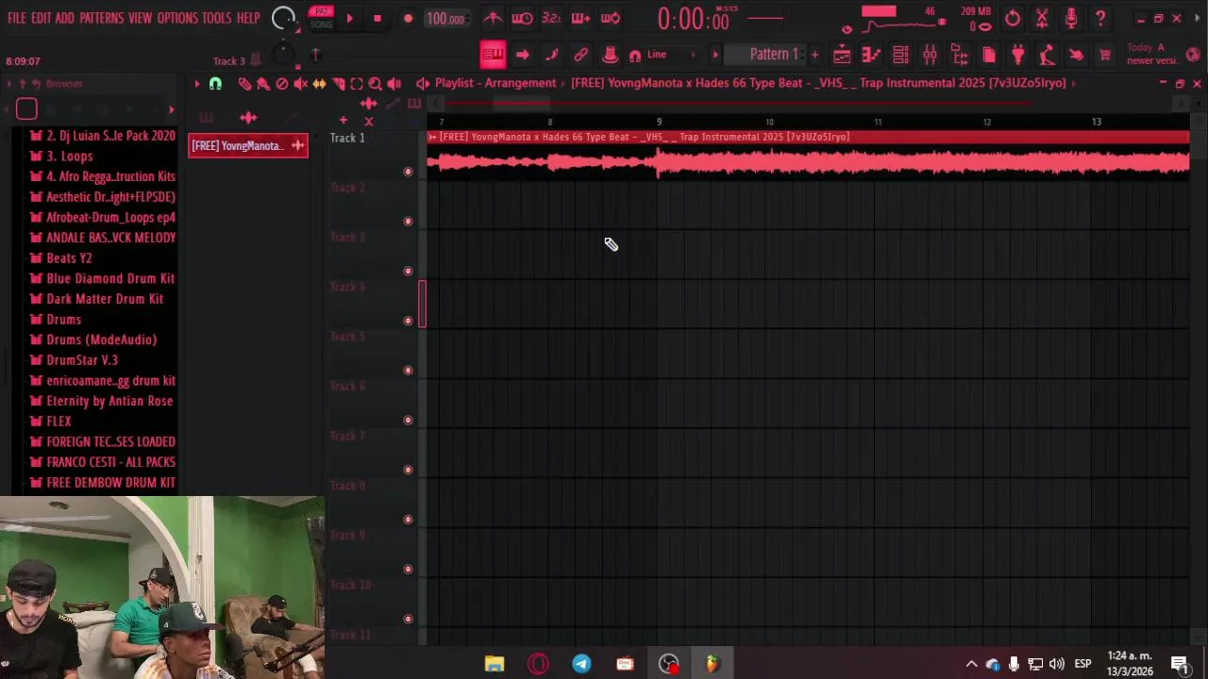Open the audio clip's menu arrow
The width and height of the screenshot is (1208, 679).
[x=433, y=138]
